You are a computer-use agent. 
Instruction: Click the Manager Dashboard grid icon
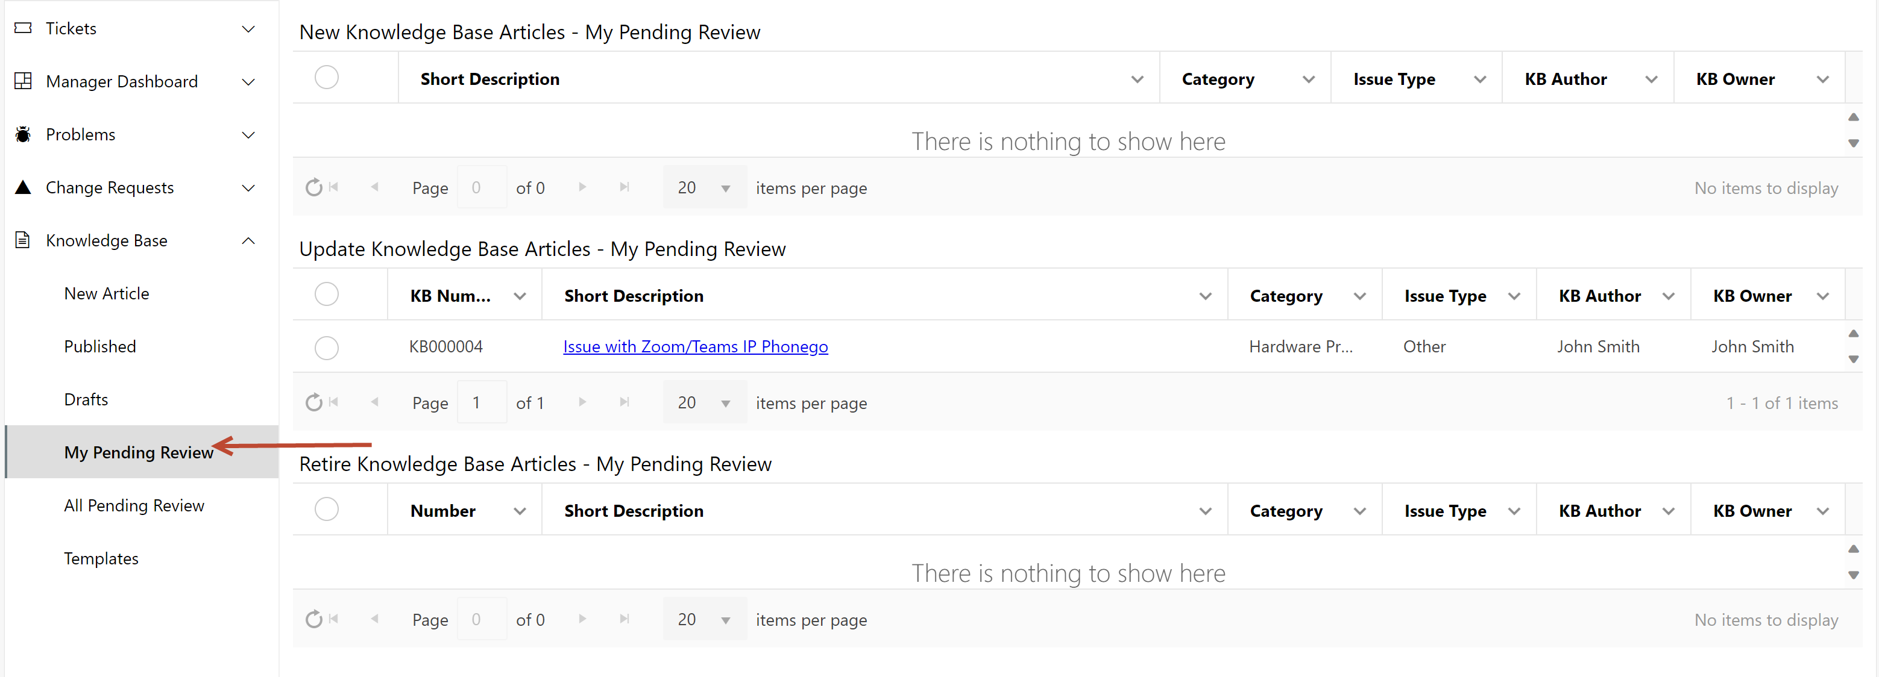(x=24, y=81)
